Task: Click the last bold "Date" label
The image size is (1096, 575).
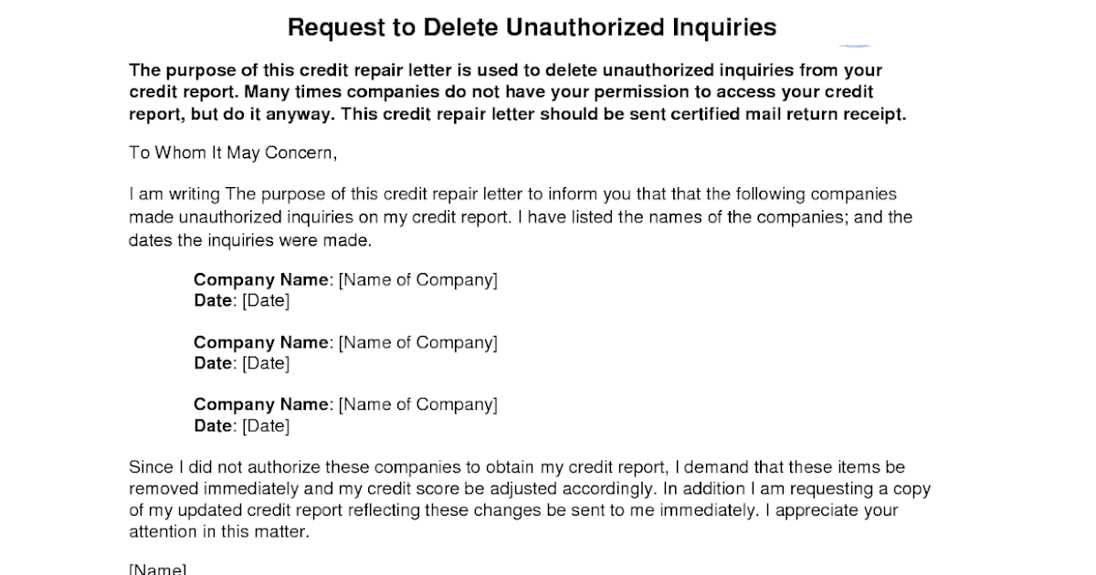Action: pyautogui.click(x=214, y=425)
